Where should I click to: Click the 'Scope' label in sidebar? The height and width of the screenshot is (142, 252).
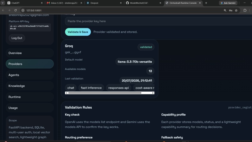pyautogui.click(x=13, y=120)
